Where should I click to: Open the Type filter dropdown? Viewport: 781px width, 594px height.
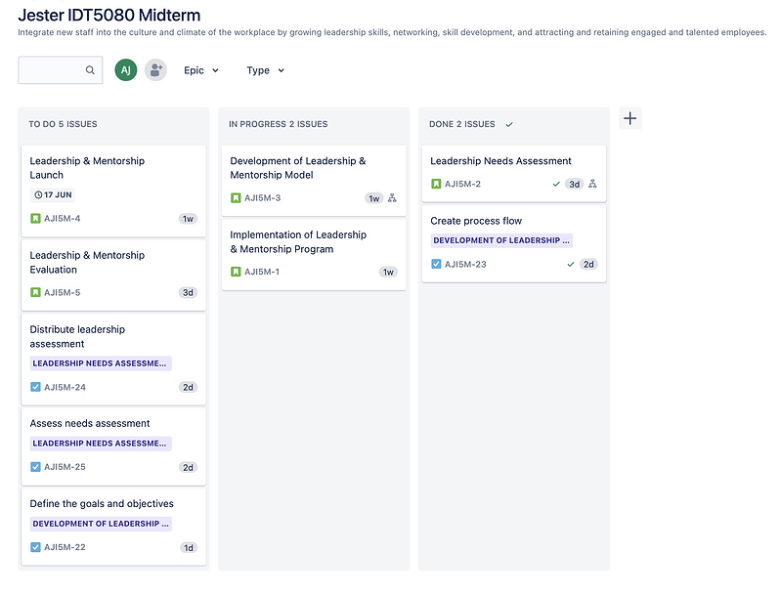(x=265, y=70)
